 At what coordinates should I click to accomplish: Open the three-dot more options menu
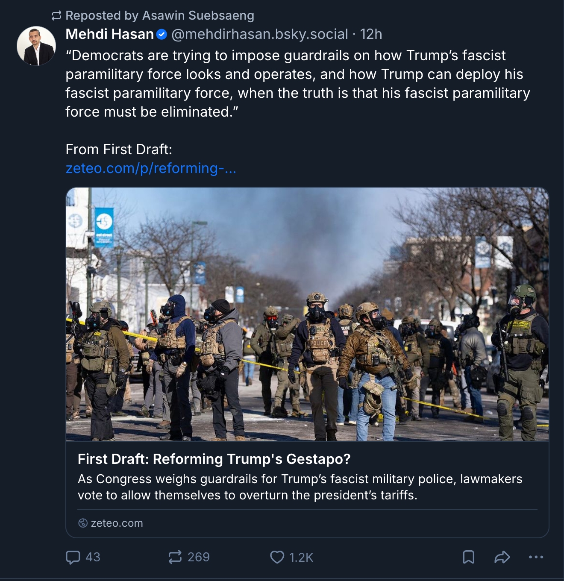536,557
